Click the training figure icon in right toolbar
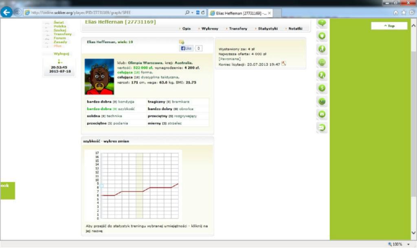The height and width of the screenshot is (248, 417). click(x=322, y=75)
